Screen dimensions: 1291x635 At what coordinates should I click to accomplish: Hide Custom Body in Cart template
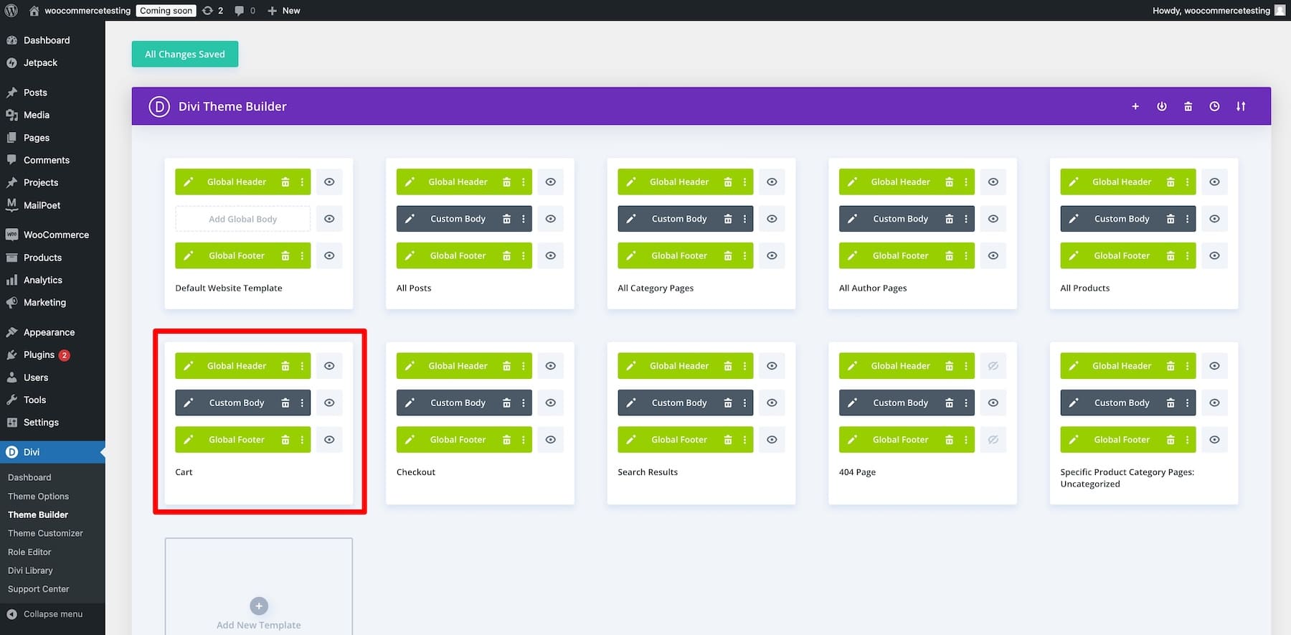tap(329, 403)
